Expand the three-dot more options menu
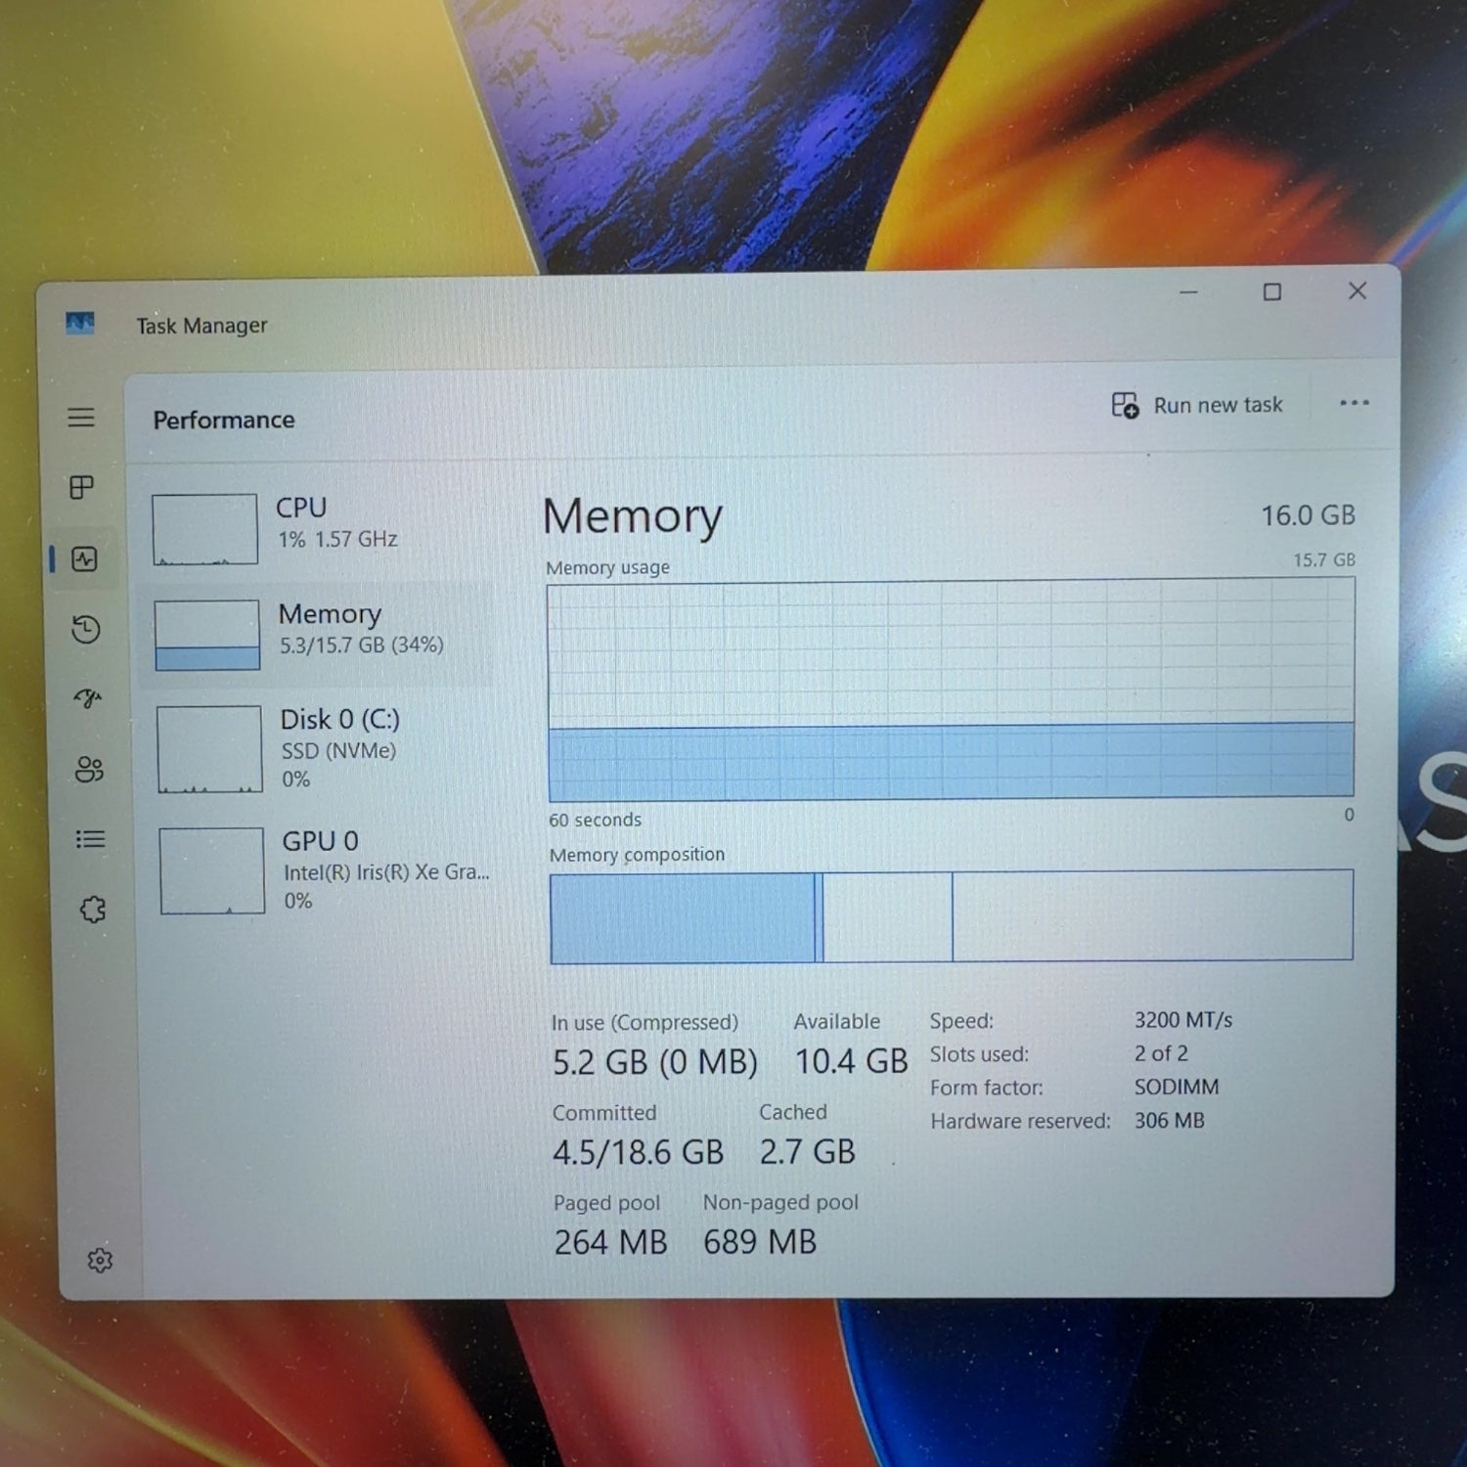Image resolution: width=1467 pixels, height=1467 pixels. pyautogui.click(x=1354, y=403)
